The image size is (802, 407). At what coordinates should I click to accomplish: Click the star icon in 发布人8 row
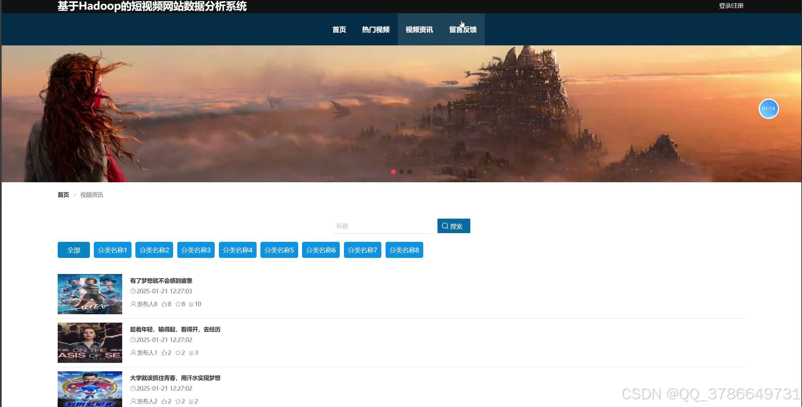coord(178,304)
